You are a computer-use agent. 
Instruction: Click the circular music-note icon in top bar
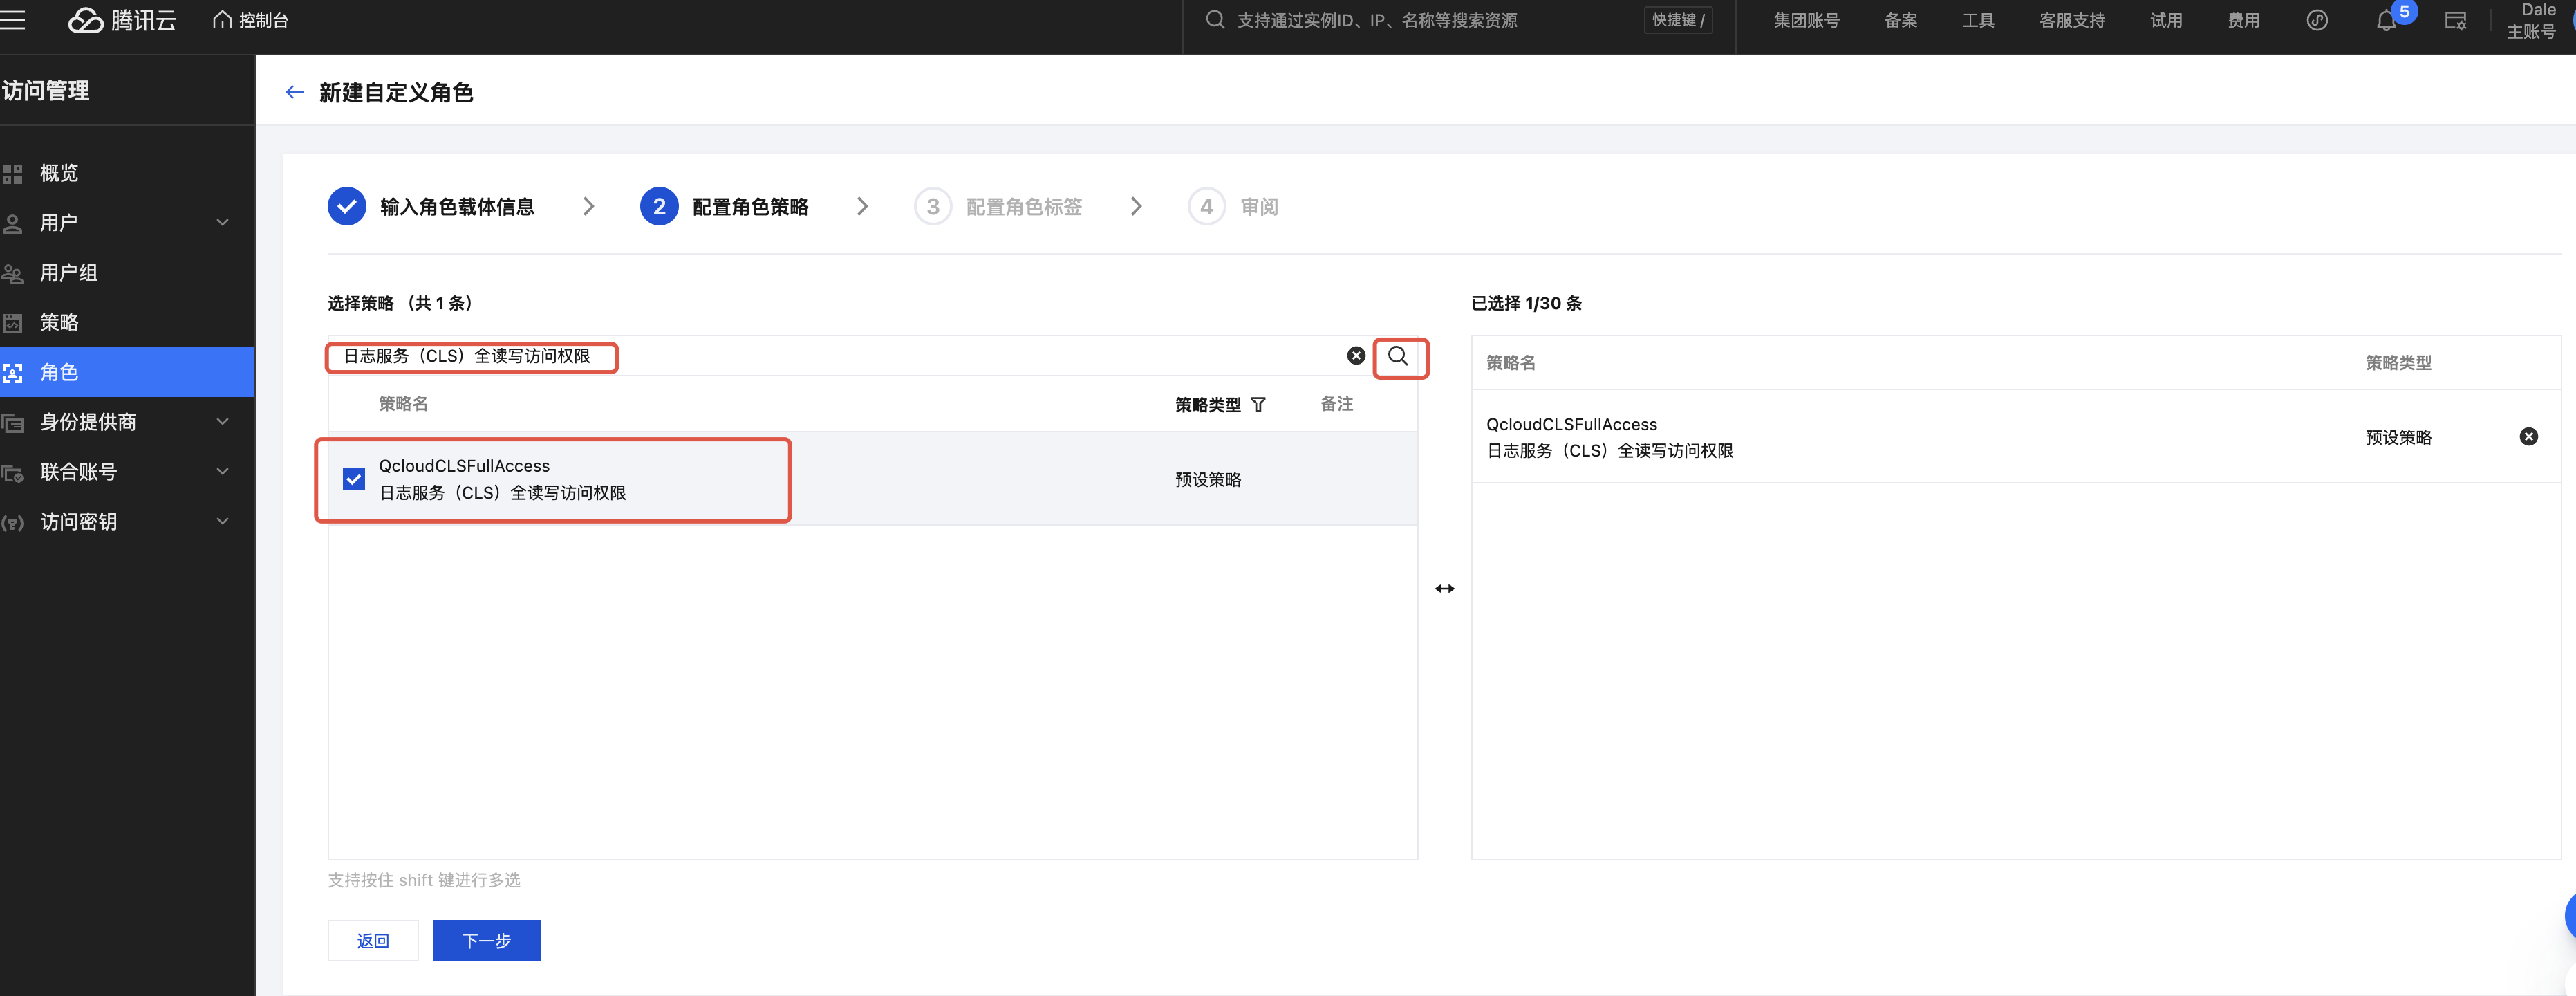(x=2317, y=20)
